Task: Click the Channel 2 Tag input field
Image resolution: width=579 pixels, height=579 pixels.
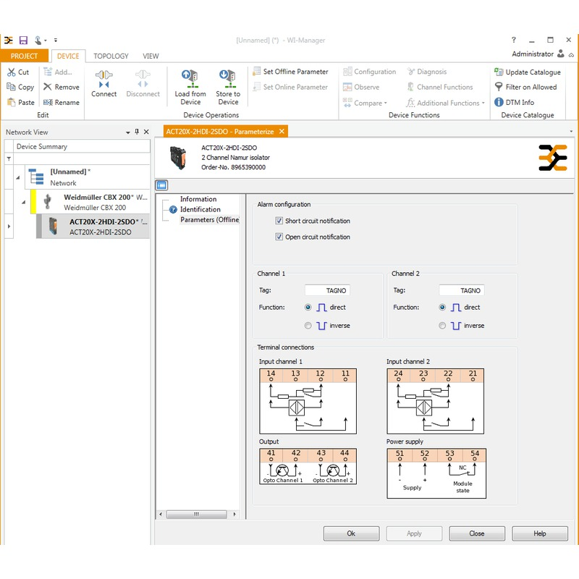Action: [x=461, y=290]
